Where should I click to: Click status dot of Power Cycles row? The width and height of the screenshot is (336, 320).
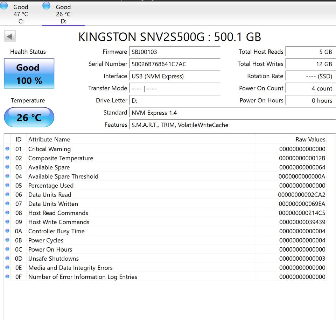click(7, 240)
